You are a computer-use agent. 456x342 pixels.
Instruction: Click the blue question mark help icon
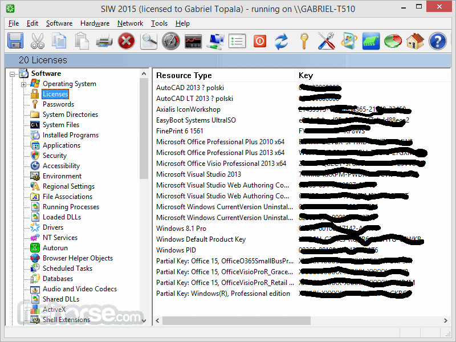tap(437, 40)
